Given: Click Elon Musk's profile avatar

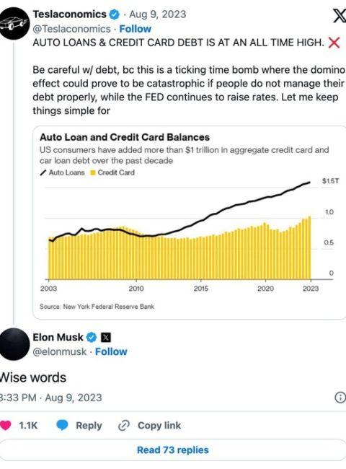Looking at the screenshot, I should pos(14,344).
